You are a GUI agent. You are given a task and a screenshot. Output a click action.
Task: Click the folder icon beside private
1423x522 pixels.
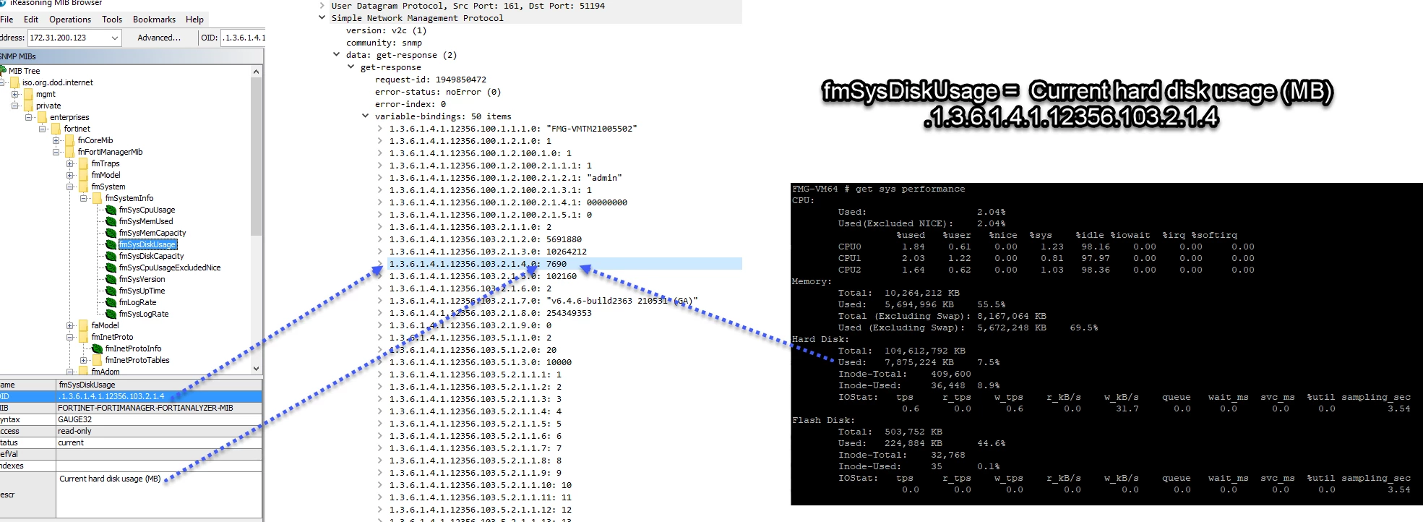(x=28, y=106)
